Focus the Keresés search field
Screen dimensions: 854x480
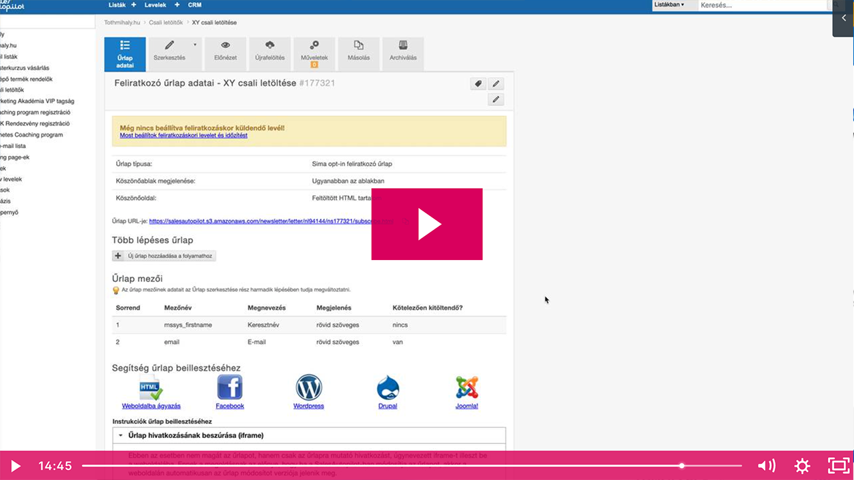(x=763, y=5)
